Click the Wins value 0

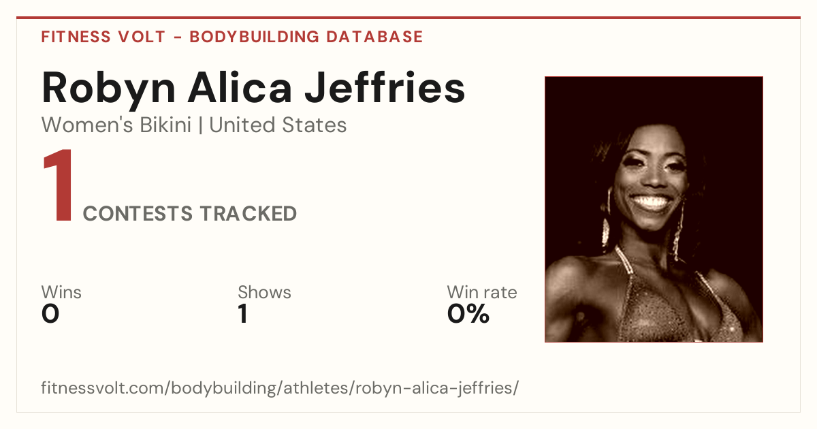pos(50,314)
